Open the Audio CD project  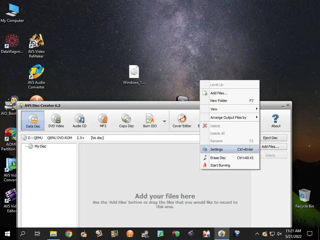pyautogui.click(x=80, y=121)
